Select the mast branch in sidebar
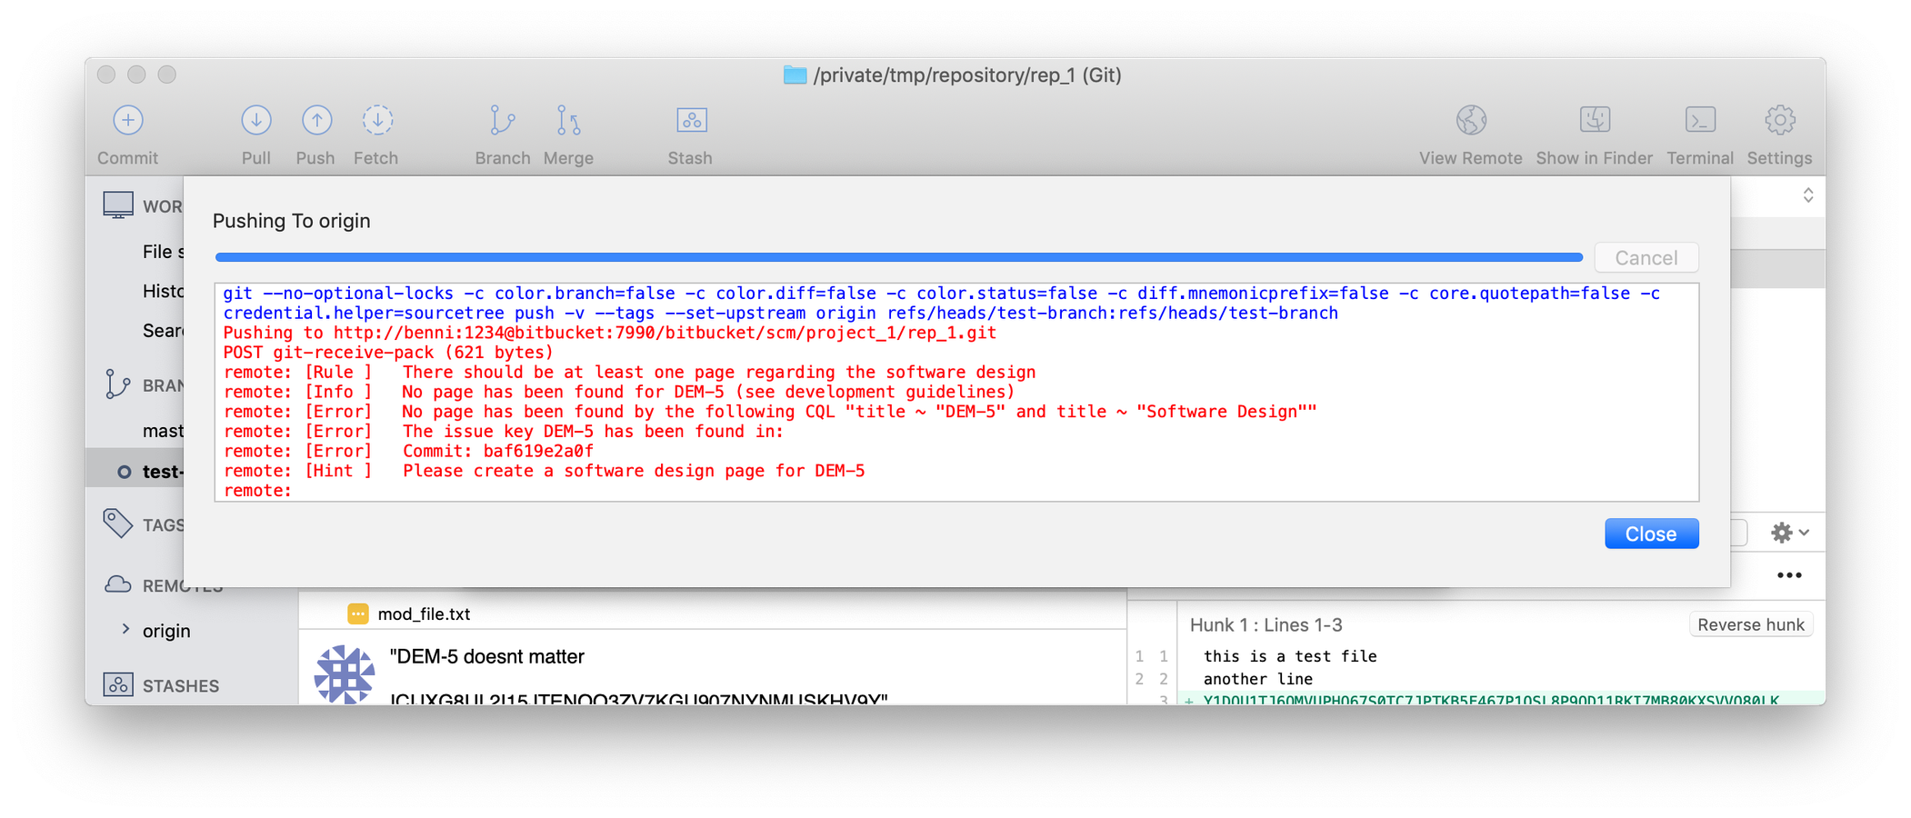1911x818 pixels. [x=163, y=431]
